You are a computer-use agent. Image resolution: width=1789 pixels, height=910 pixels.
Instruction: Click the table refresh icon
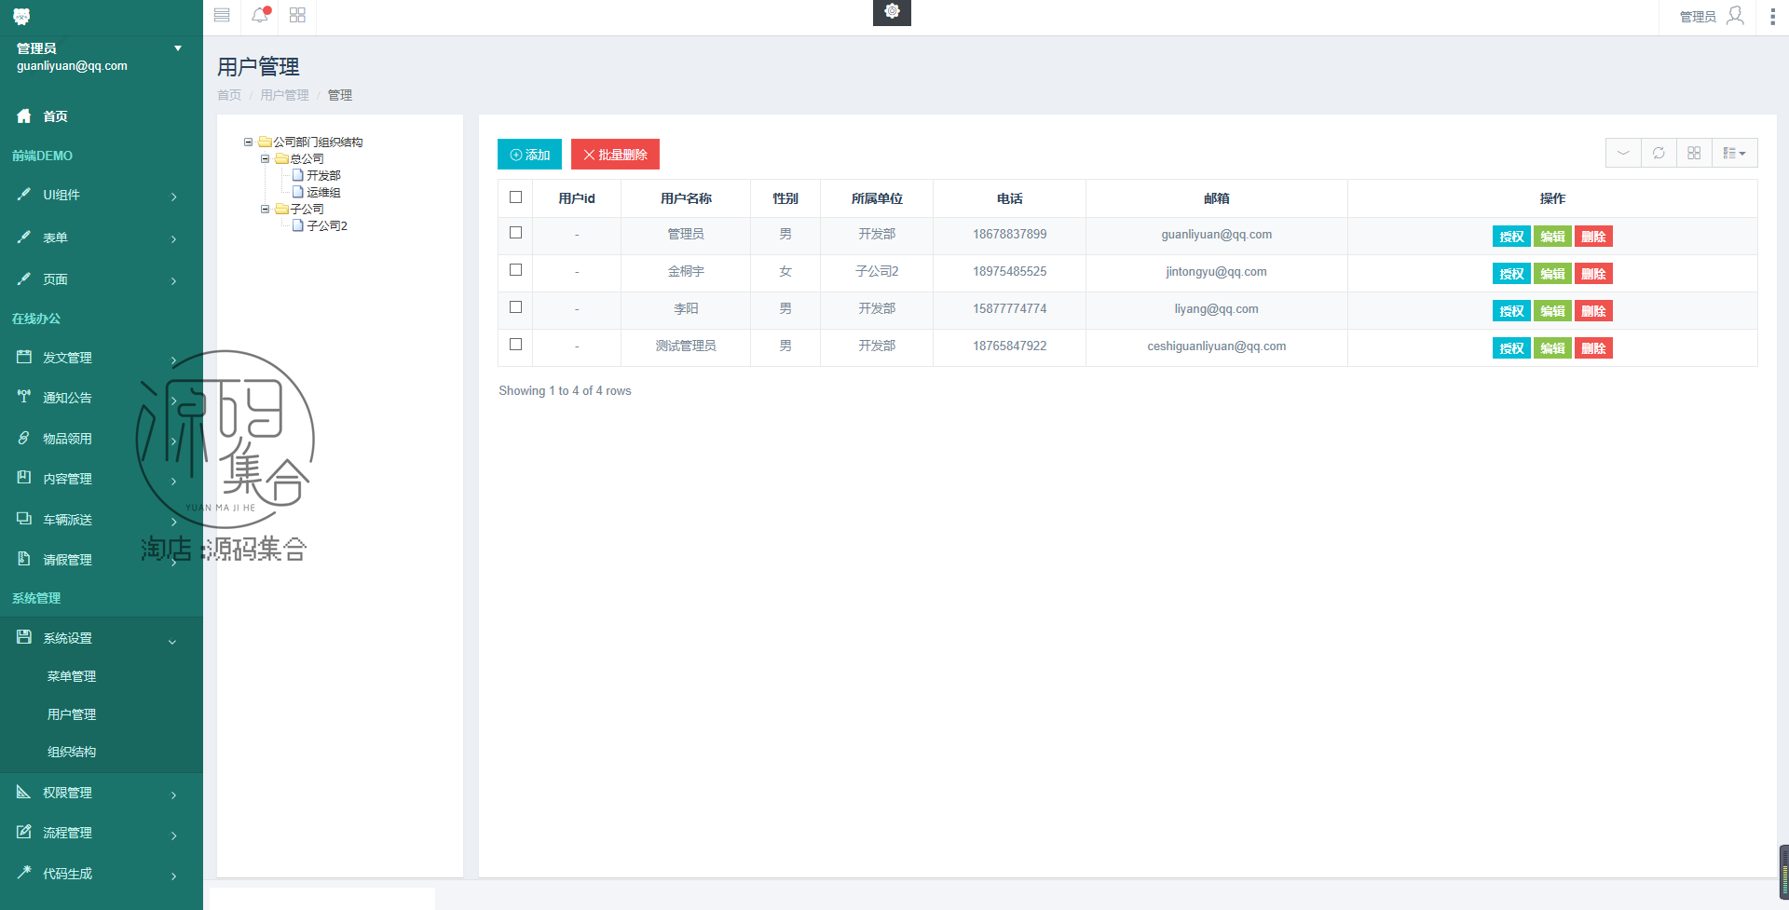pyautogui.click(x=1659, y=153)
